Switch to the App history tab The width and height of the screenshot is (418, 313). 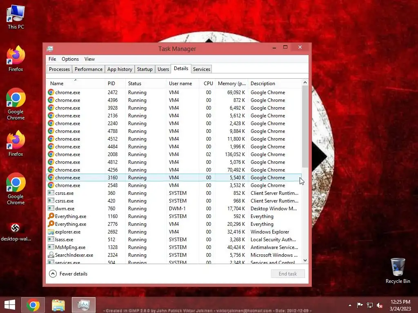(x=120, y=69)
